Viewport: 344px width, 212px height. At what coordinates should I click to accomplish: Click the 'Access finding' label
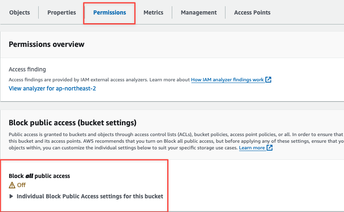tap(27, 69)
